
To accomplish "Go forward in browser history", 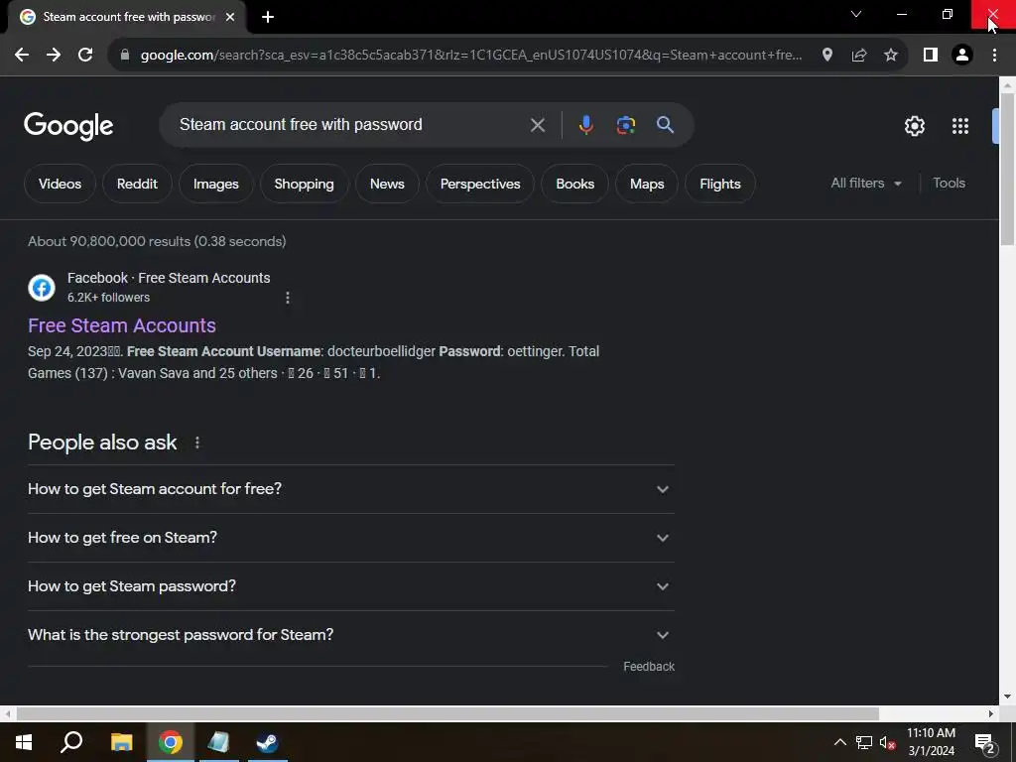I will point(54,56).
